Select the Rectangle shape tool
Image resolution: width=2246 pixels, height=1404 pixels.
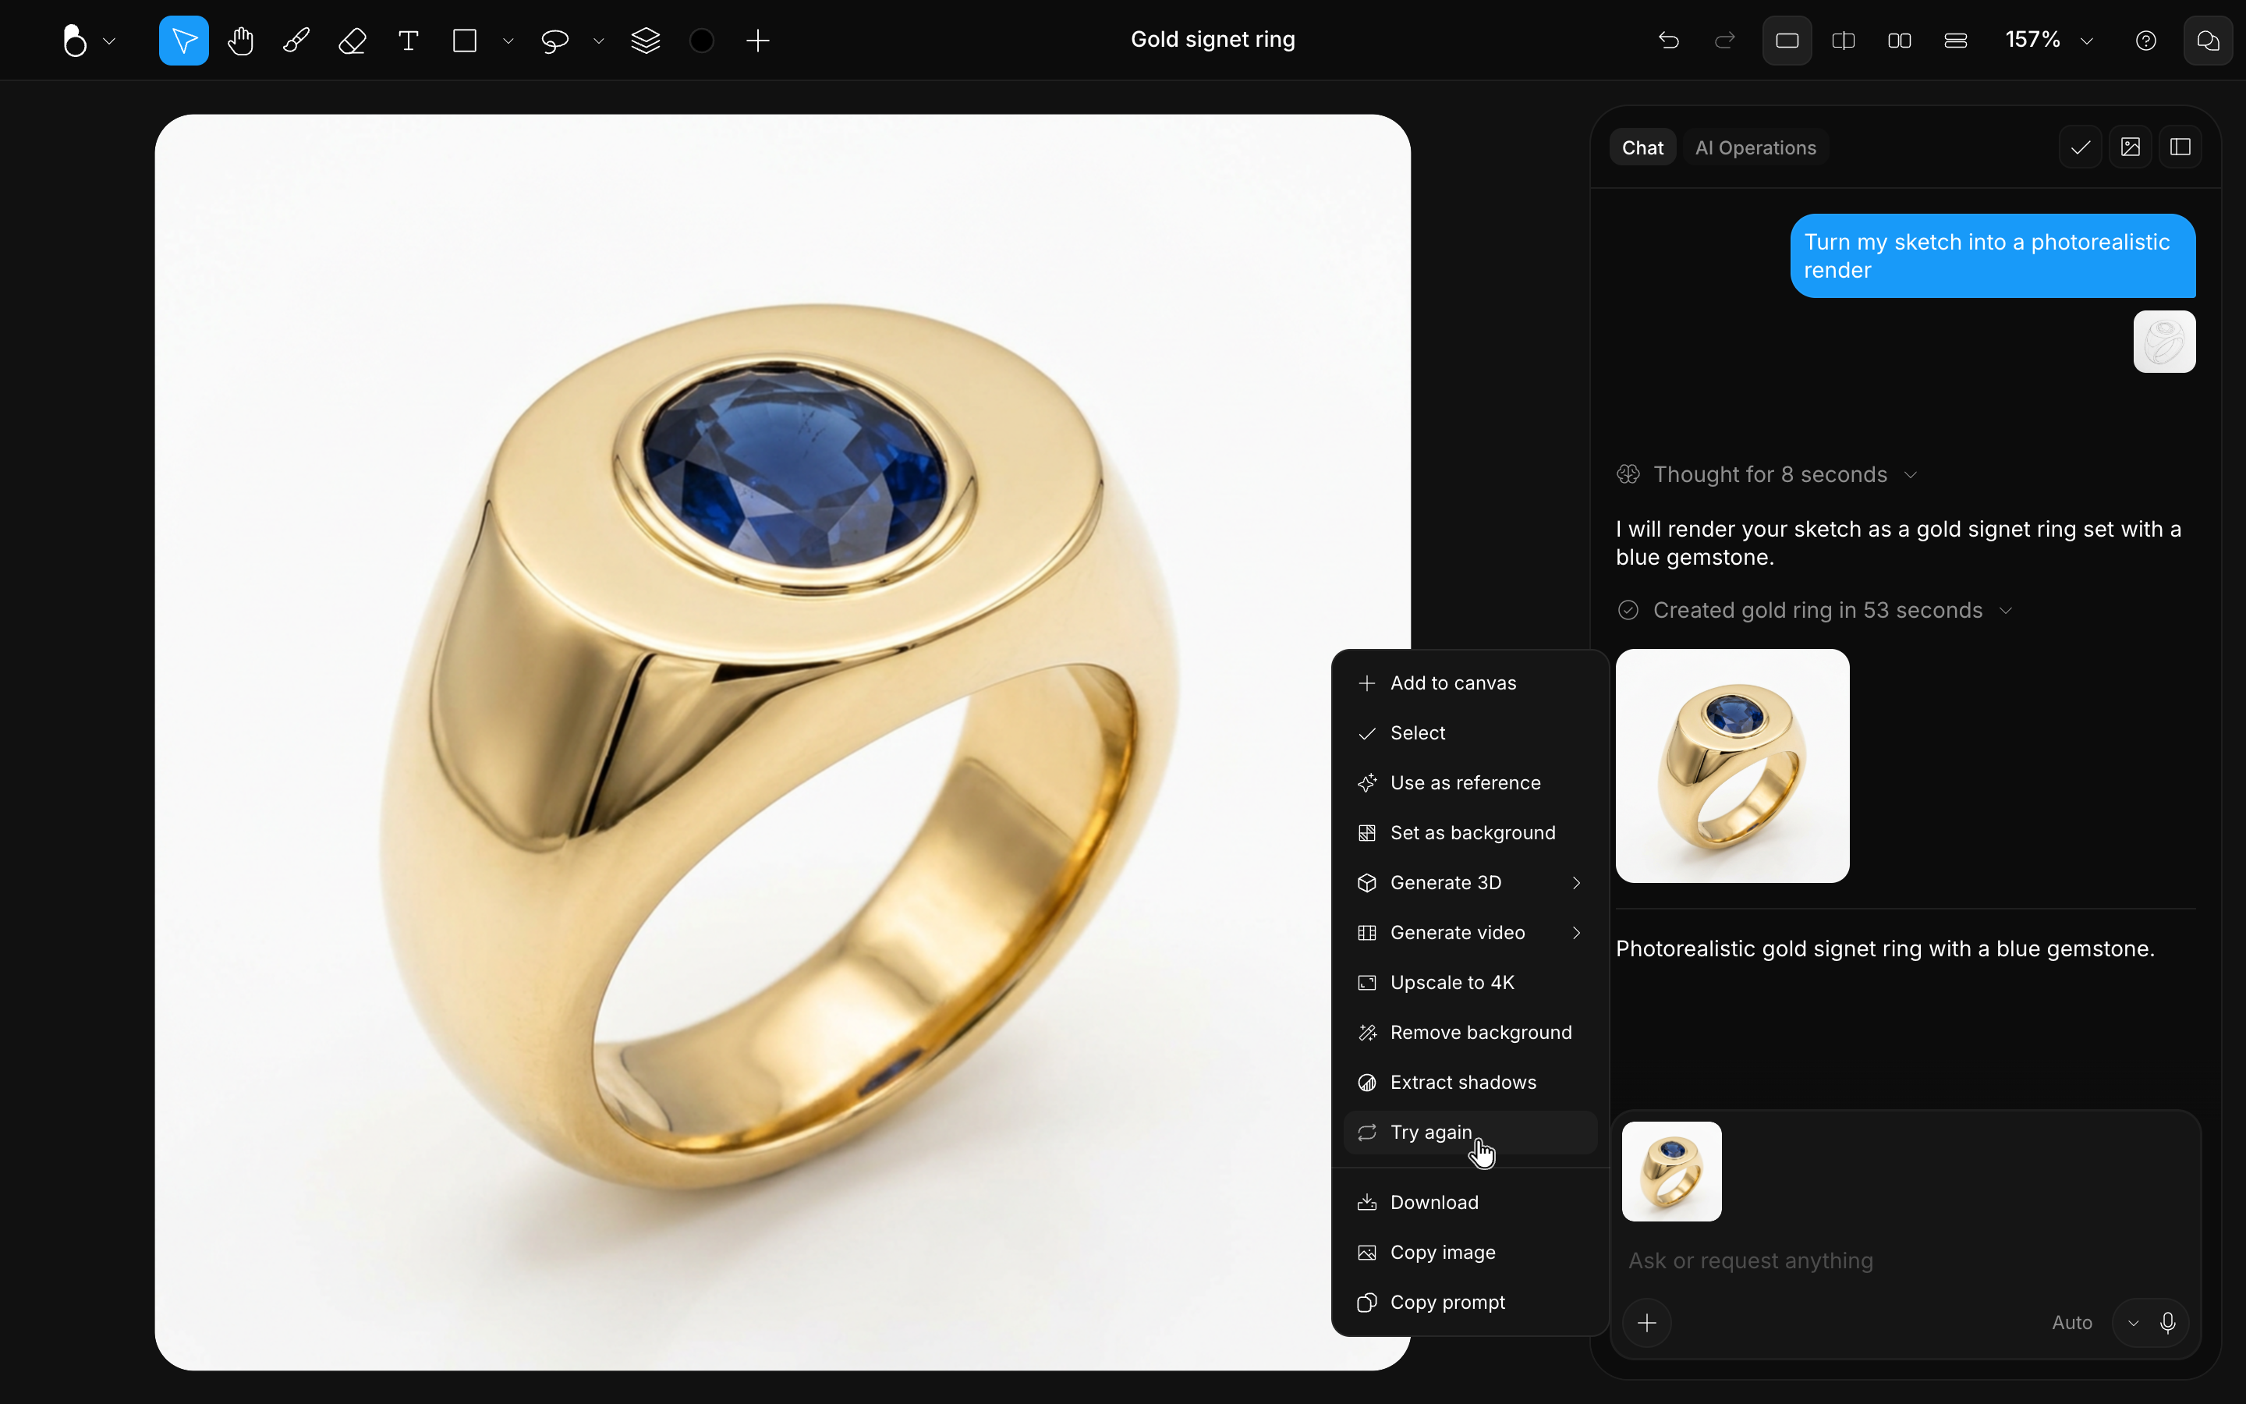point(465,41)
